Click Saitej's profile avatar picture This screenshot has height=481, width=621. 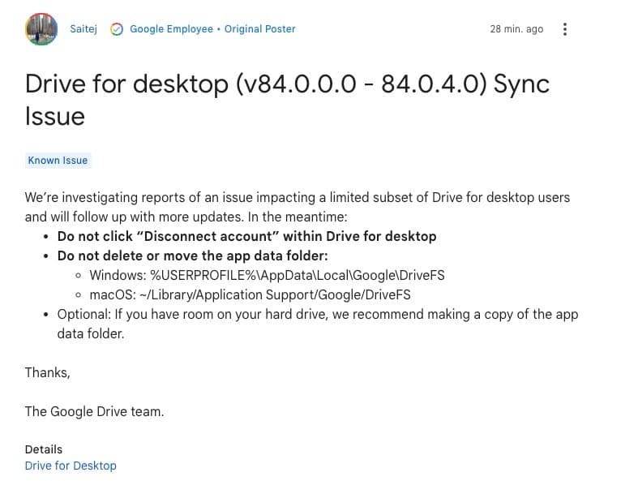point(41,29)
